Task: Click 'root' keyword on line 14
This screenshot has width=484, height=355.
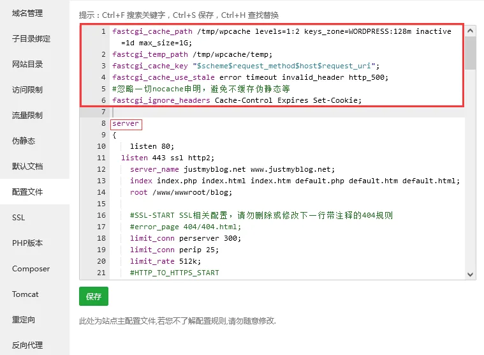Action: (138, 192)
